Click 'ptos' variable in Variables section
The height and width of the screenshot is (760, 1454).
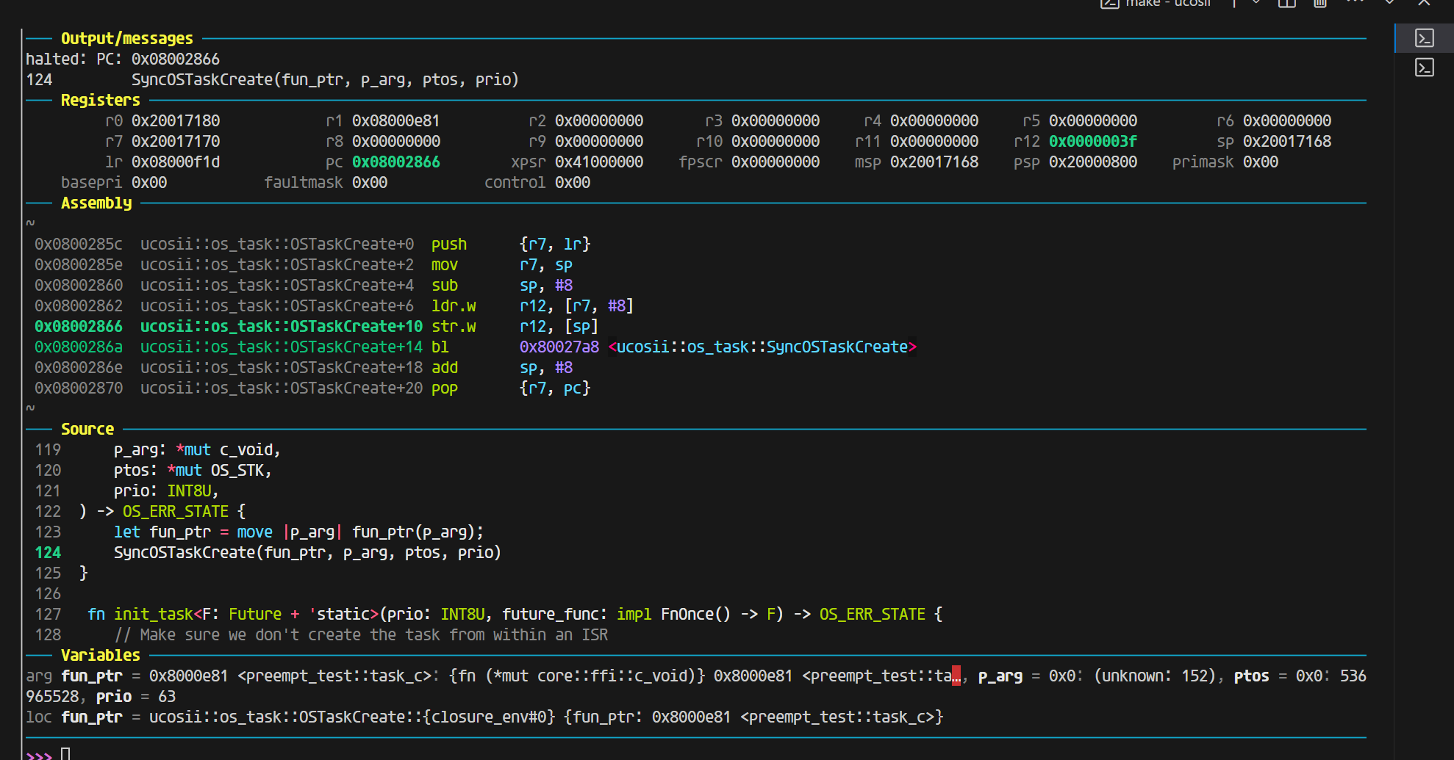(x=1251, y=676)
